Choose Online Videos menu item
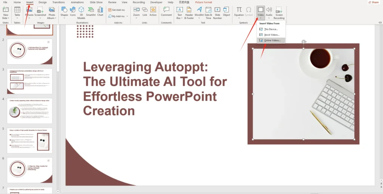The width and height of the screenshot is (383, 194). [x=271, y=40]
